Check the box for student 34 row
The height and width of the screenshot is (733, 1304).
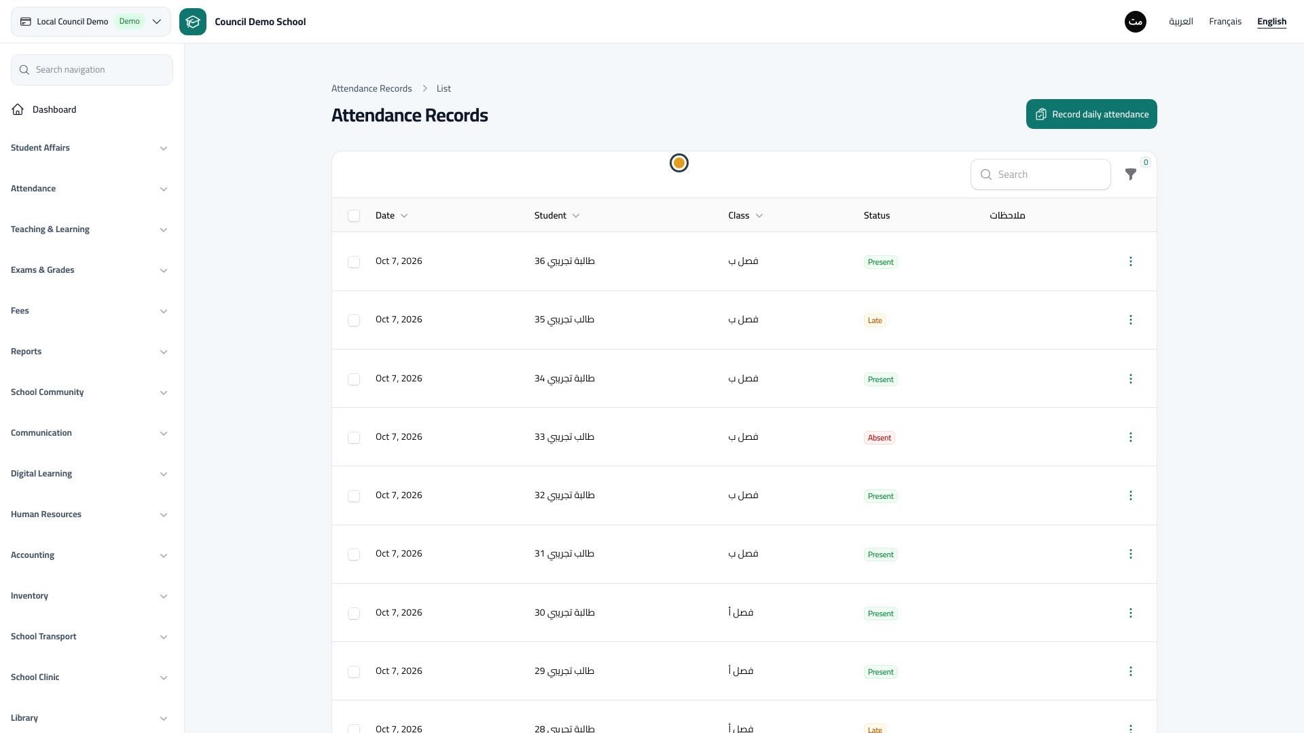click(x=354, y=379)
